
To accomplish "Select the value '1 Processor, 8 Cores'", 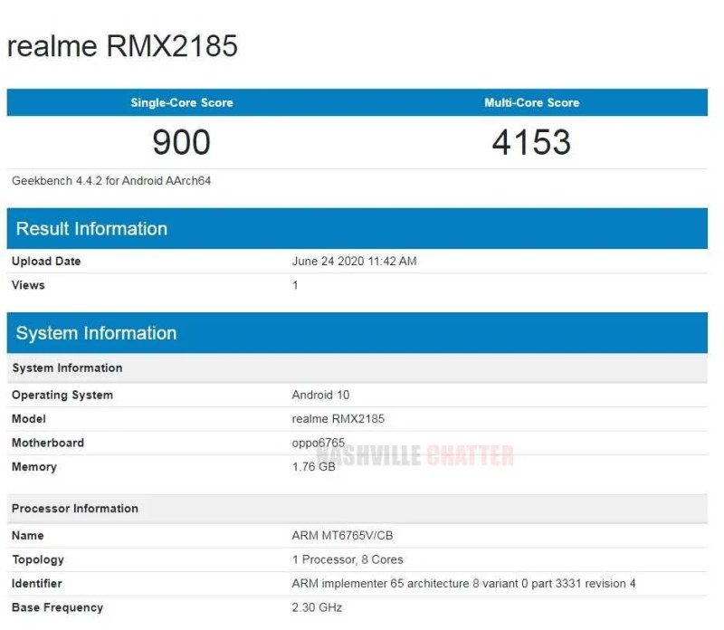I will [348, 559].
